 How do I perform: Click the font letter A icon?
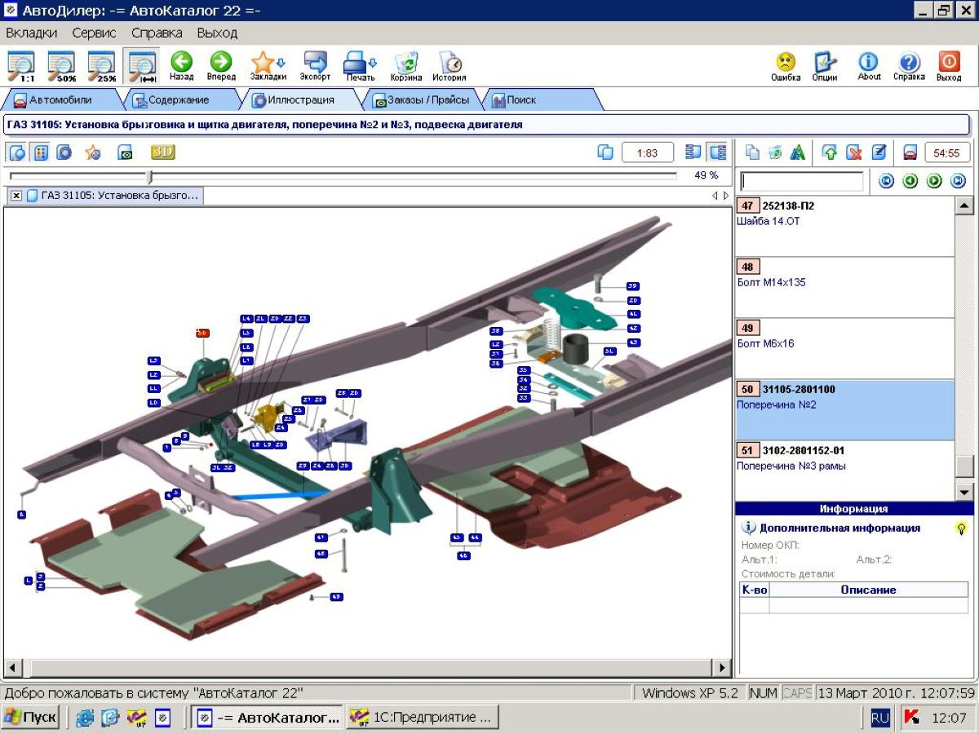(x=798, y=153)
